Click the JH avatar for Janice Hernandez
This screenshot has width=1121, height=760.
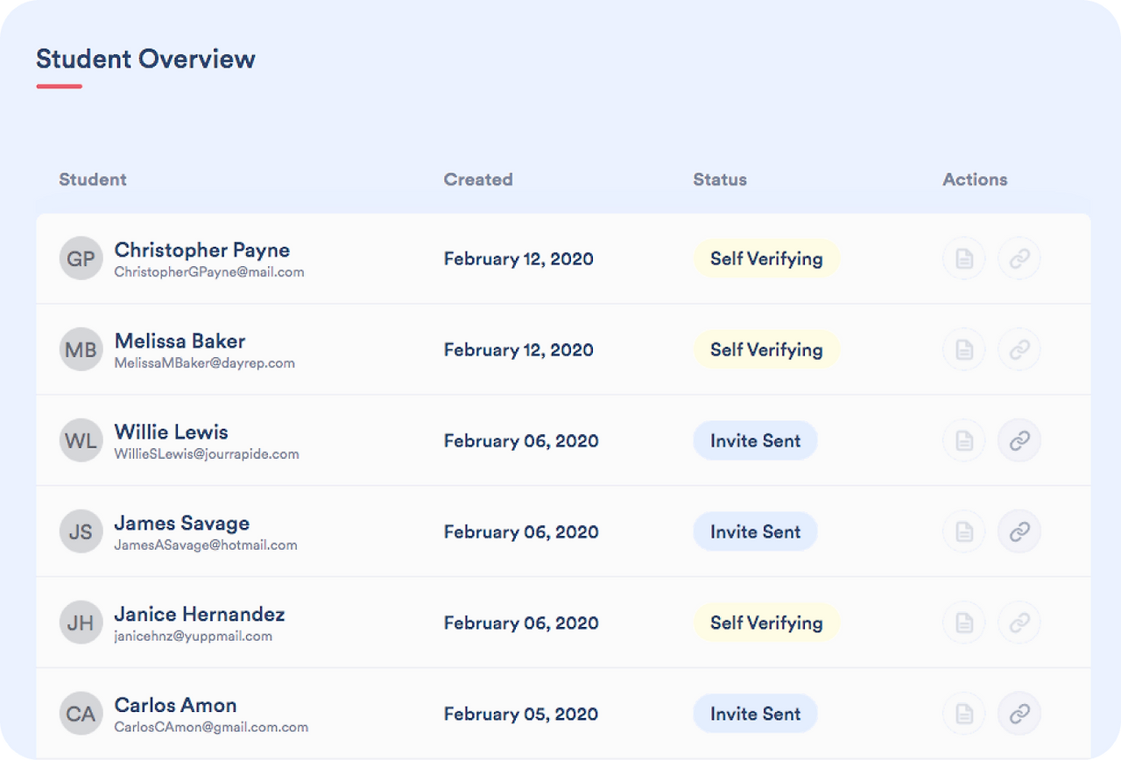pos(81,623)
